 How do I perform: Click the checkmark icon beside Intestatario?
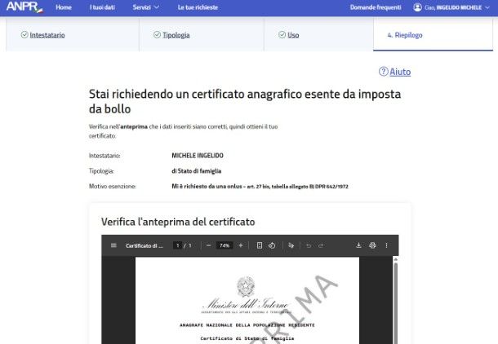(x=24, y=34)
